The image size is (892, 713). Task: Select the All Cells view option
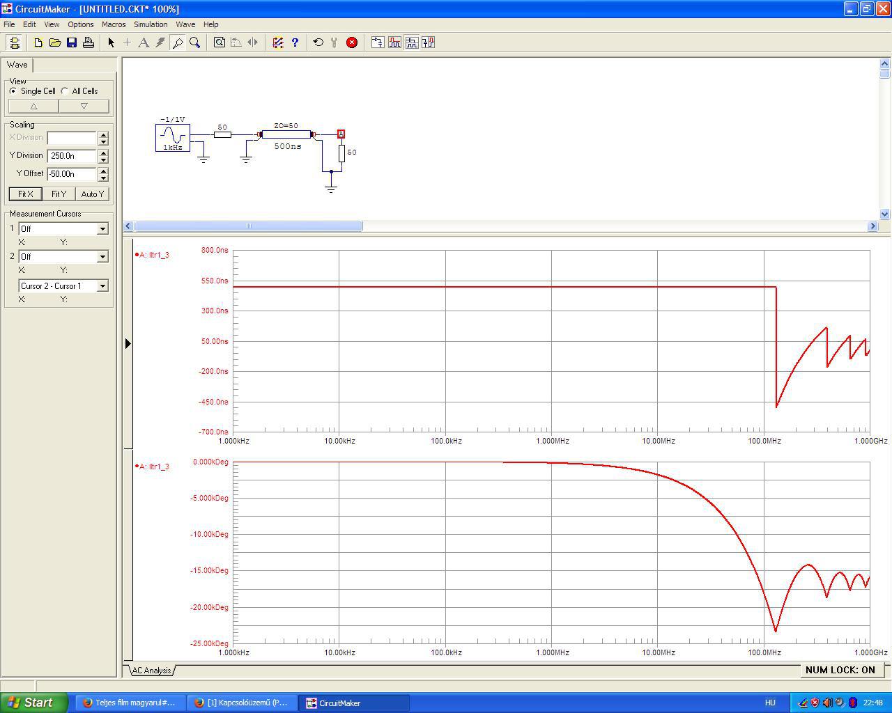(79, 91)
